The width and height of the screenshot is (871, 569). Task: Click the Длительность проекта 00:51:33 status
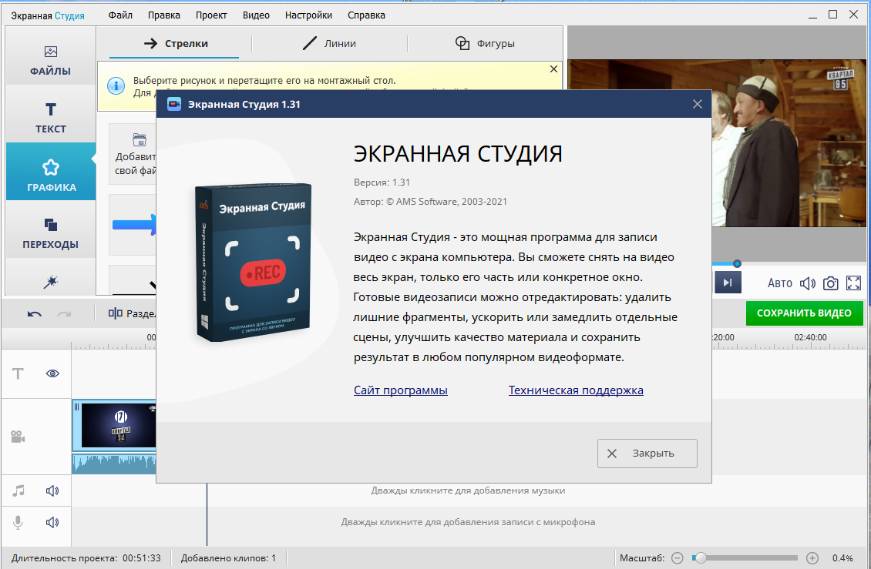tap(86, 558)
